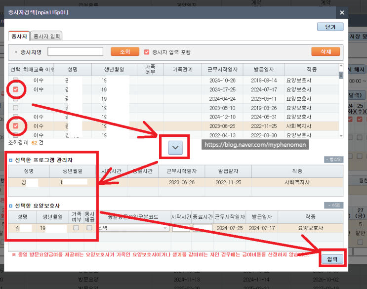Click the 2024-12-10 work start date cell

coord(222,117)
